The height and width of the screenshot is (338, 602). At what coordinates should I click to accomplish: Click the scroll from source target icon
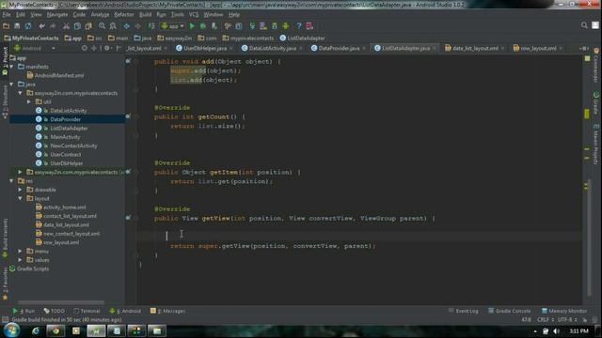pos(85,48)
